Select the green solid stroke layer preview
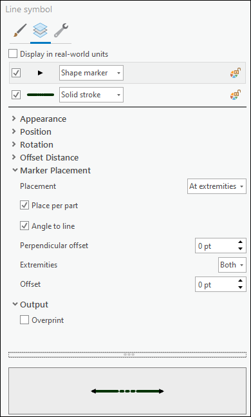This screenshot has height=417, width=251. (41, 95)
